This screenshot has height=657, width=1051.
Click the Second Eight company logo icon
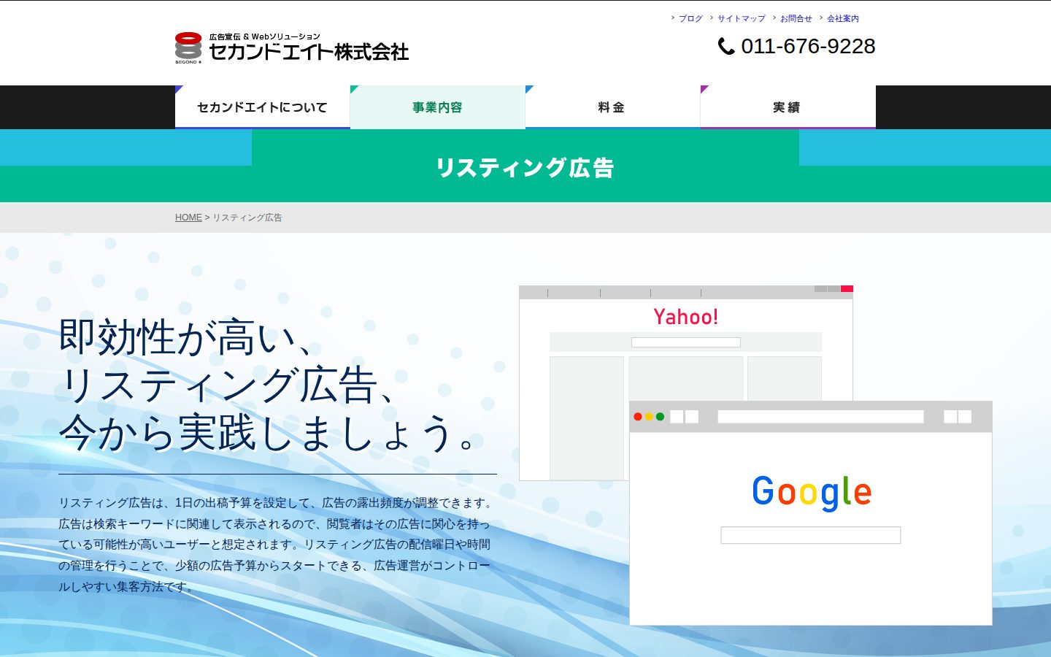click(188, 47)
